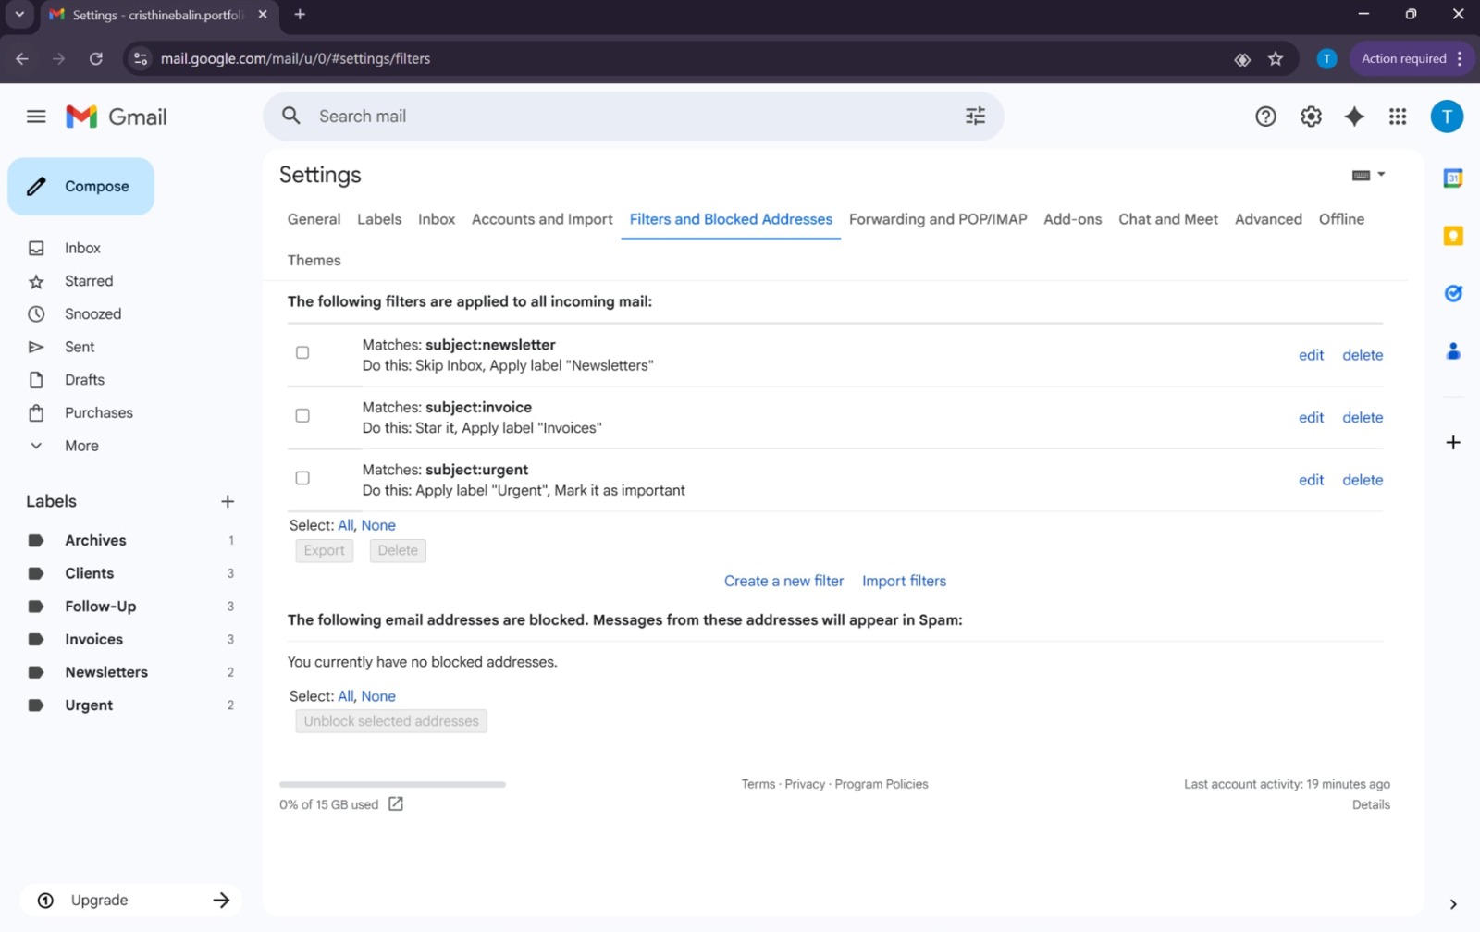
Task: Open Google Tasks side panel icon
Action: [x=1453, y=293]
